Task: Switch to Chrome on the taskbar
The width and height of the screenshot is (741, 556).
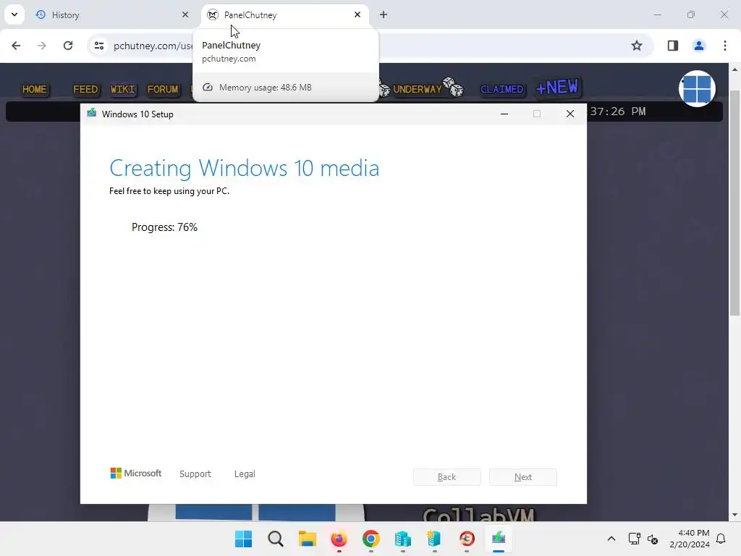Action: point(371,539)
